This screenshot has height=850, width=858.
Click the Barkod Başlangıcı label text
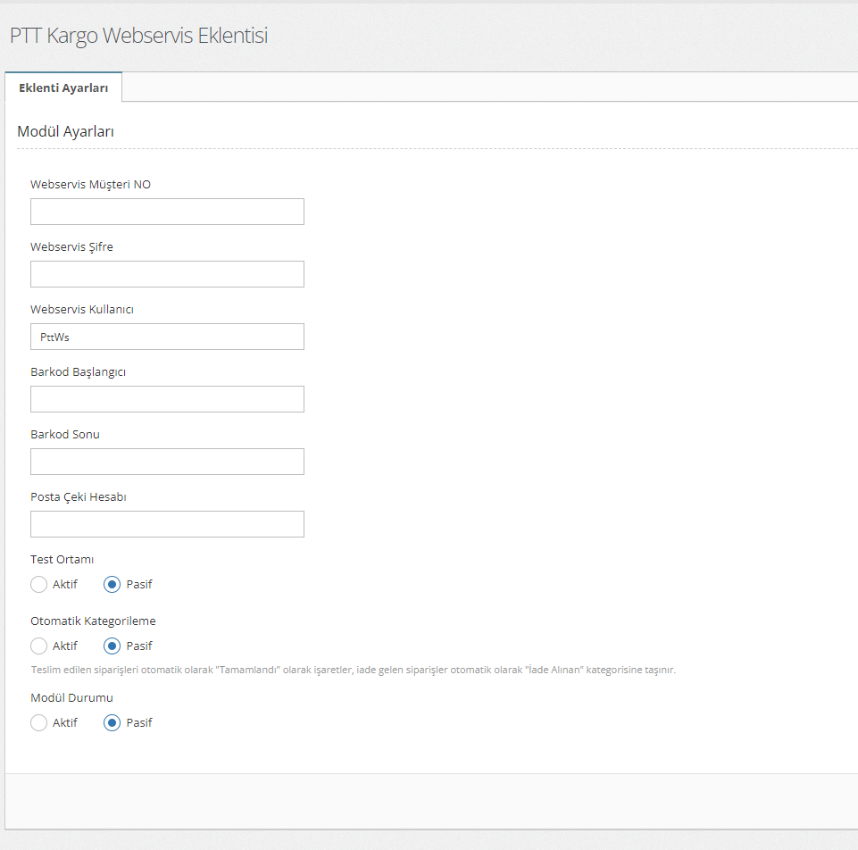(78, 372)
